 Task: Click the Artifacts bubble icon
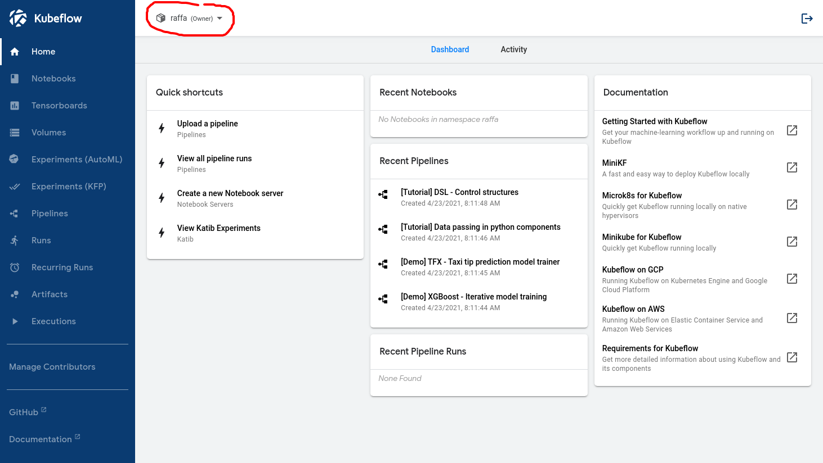(x=15, y=294)
